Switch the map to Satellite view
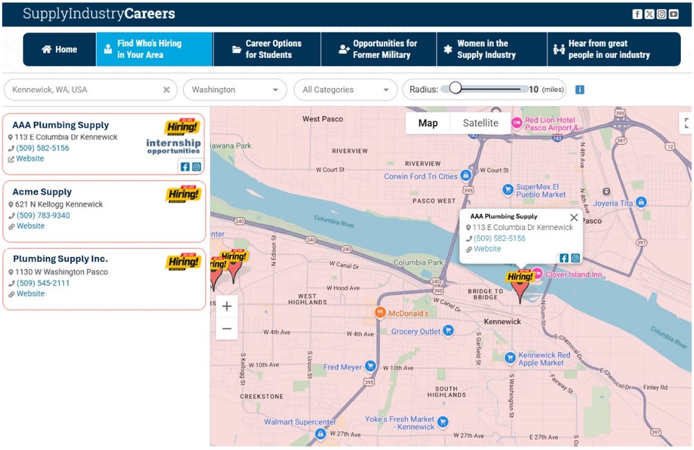The width and height of the screenshot is (694, 450). [x=480, y=123]
